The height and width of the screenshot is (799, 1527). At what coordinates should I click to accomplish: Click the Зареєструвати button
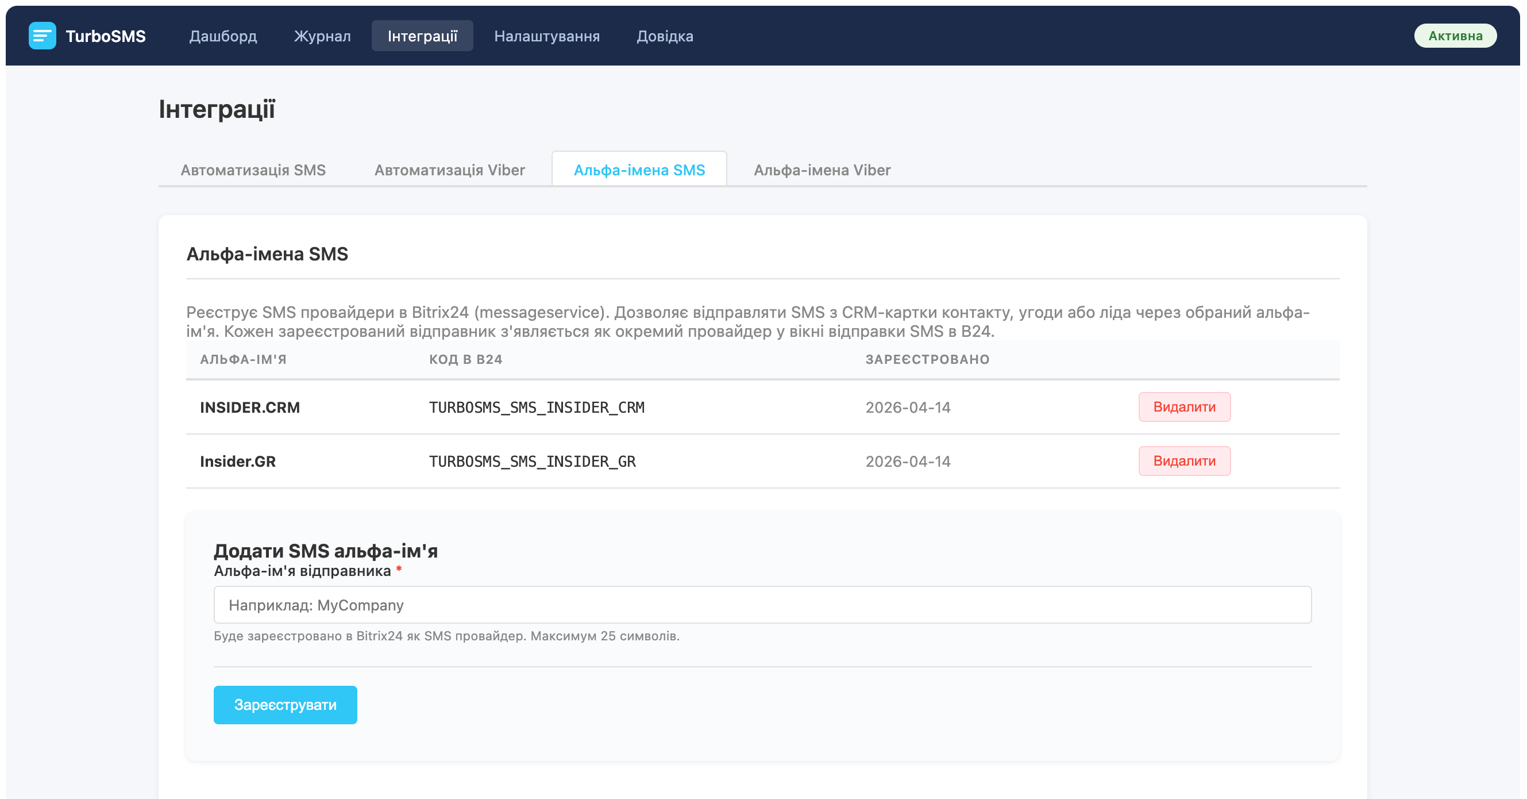(285, 705)
